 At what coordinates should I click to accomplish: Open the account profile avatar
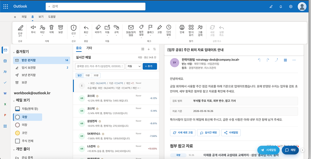tap(302, 6)
